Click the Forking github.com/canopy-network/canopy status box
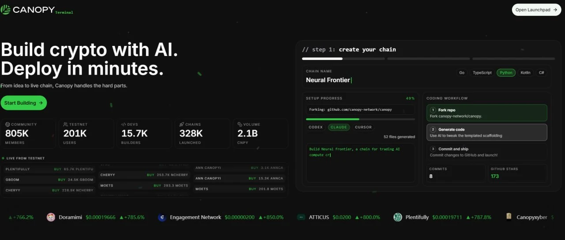Screen dimensions: 565x240 click(360, 109)
